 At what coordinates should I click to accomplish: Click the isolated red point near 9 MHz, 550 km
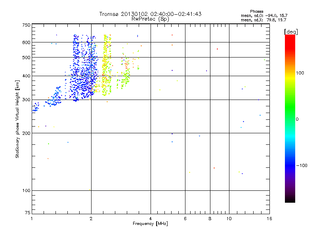[217, 49]
